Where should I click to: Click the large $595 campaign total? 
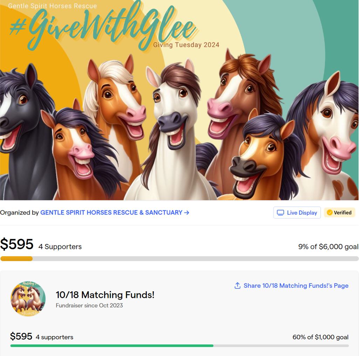[x=17, y=244]
